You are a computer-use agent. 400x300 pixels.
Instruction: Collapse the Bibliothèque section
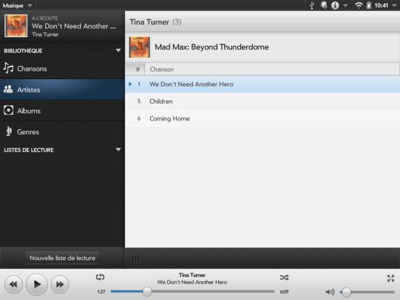(x=118, y=50)
